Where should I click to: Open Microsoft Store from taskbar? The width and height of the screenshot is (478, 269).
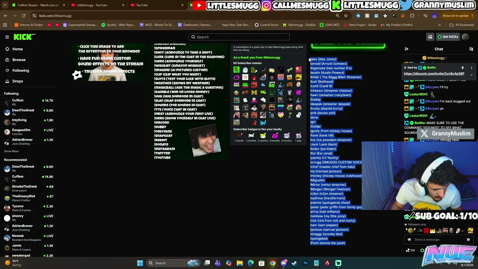click(x=262, y=263)
